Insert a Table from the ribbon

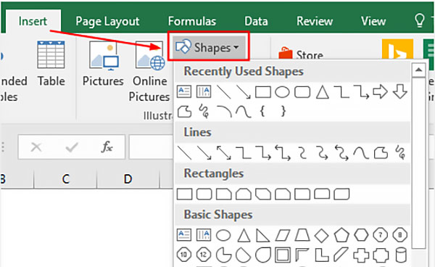[x=51, y=64]
